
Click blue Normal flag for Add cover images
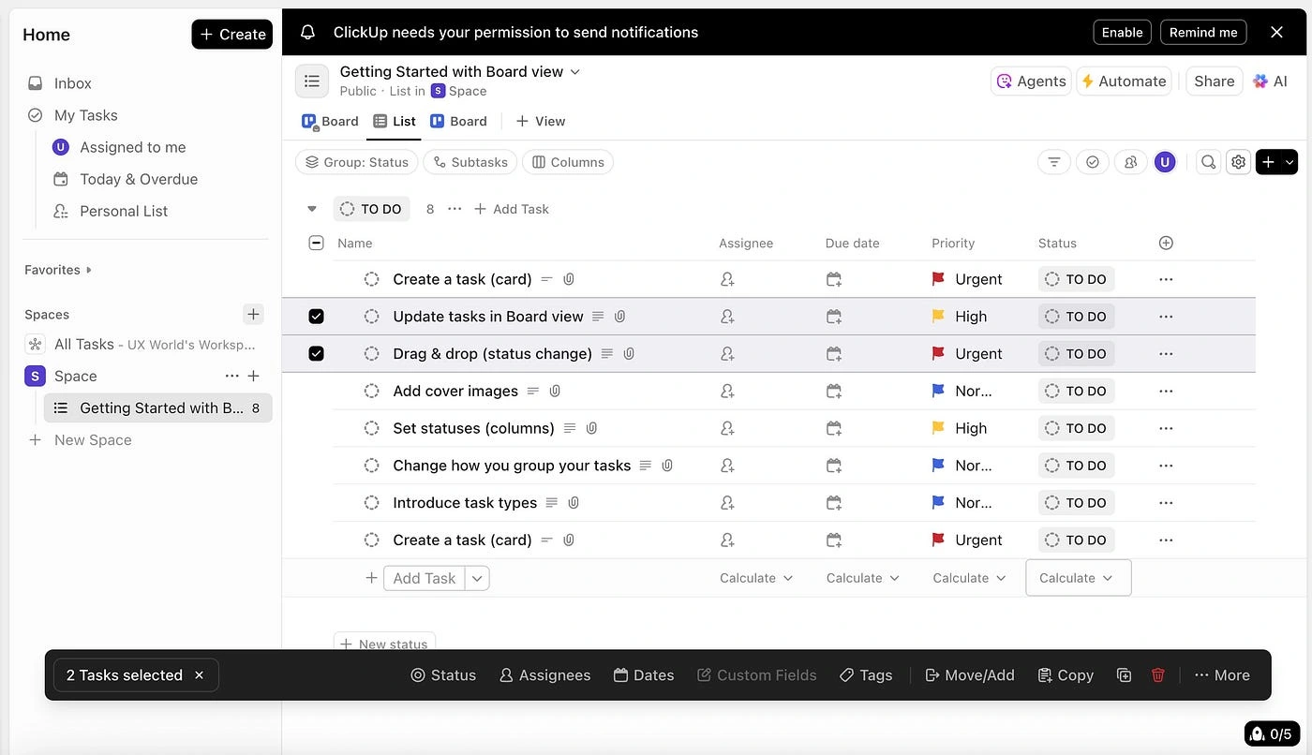pyautogui.click(x=938, y=391)
